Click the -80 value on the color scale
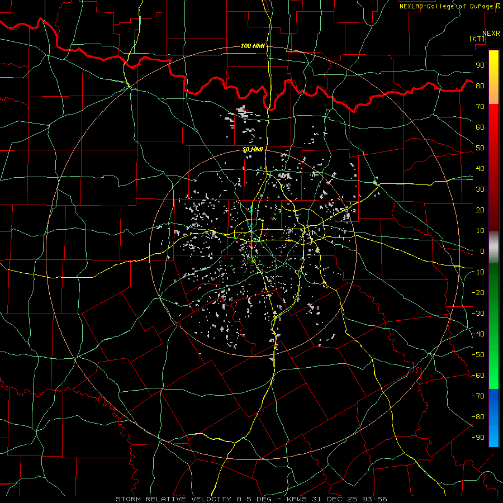The image size is (503, 503). (x=478, y=417)
